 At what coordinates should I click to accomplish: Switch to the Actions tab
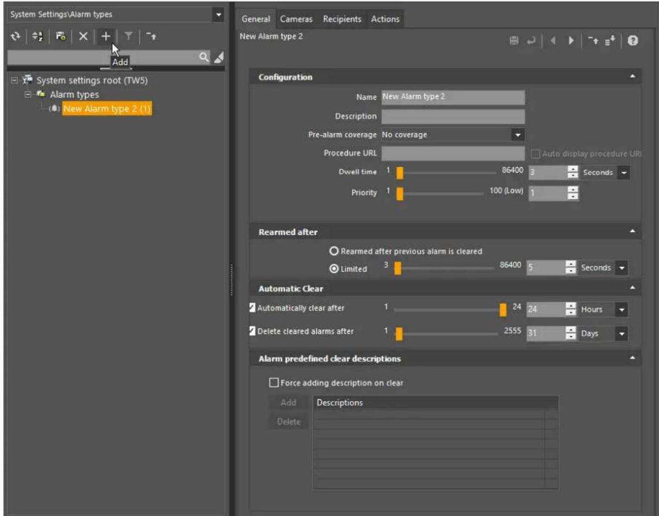tap(385, 19)
